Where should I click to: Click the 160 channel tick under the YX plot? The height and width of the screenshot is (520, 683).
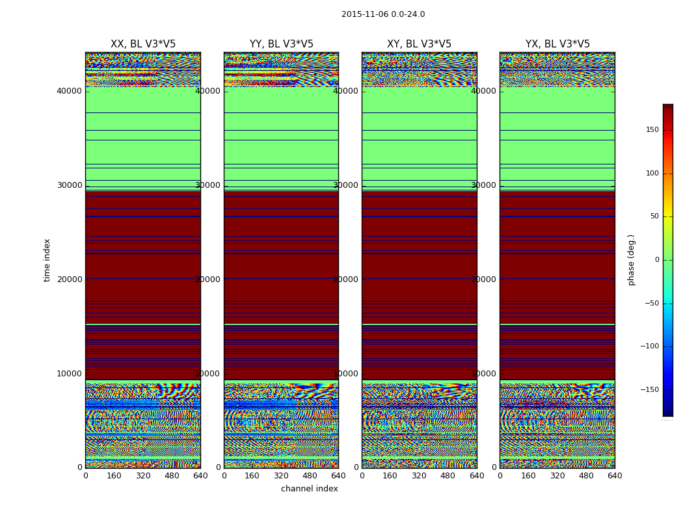[x=528, y=476]
